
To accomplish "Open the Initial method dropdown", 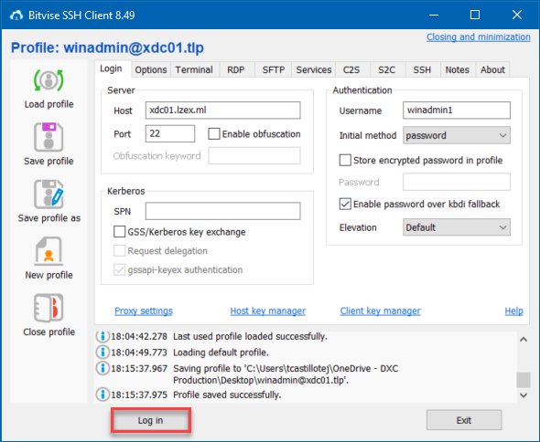I will click(457, 135).
